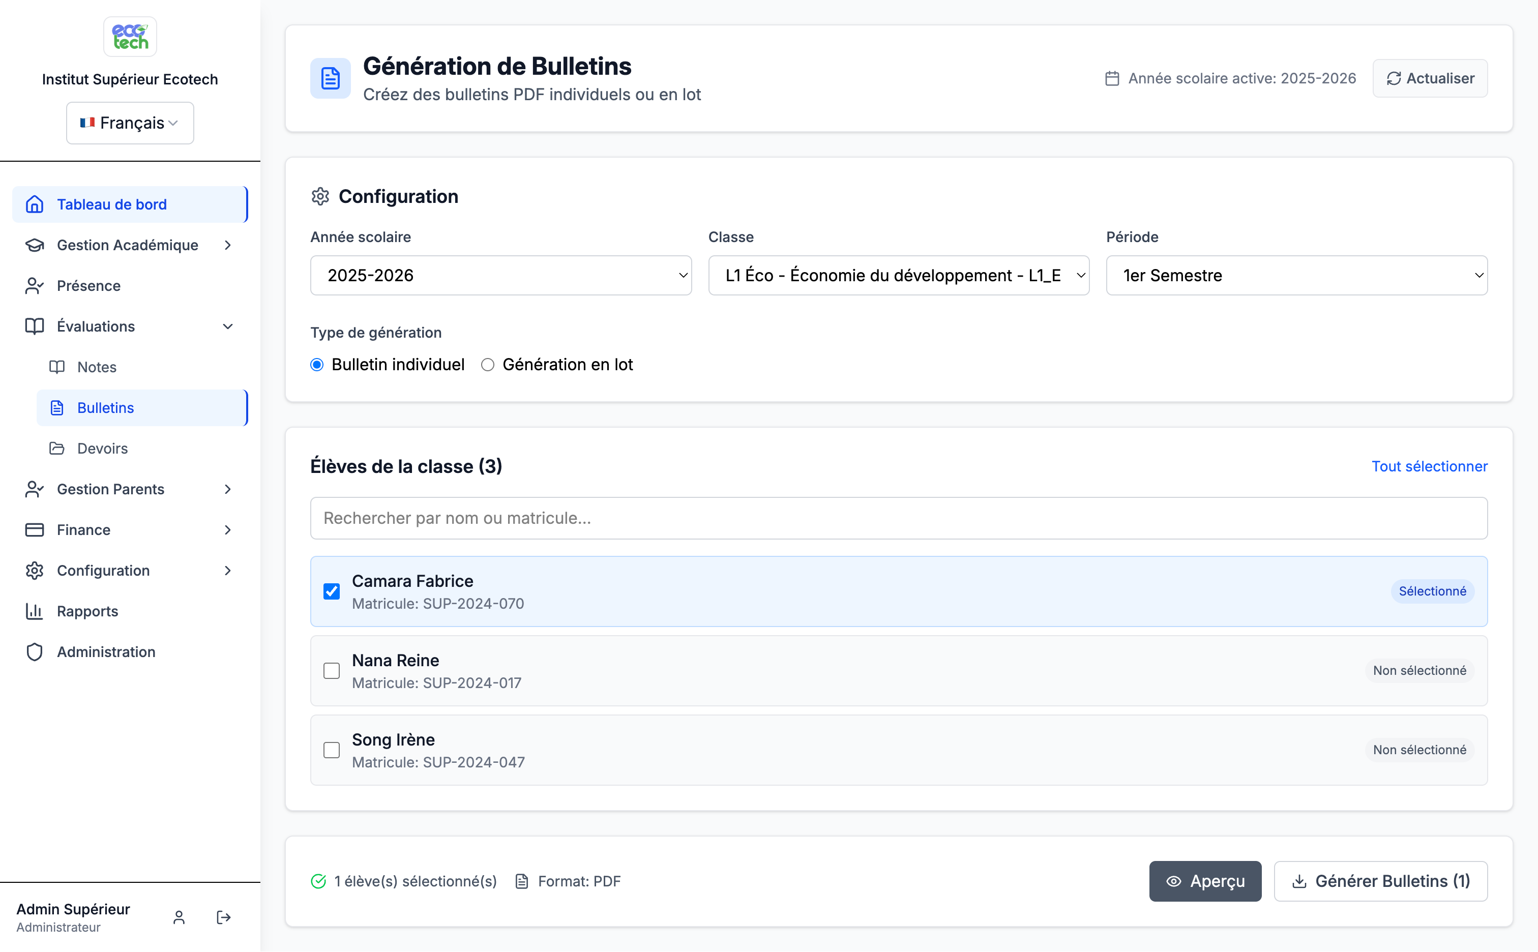
Task: Click the Tout sélectionner link
Action: (x=1430, y=466)
